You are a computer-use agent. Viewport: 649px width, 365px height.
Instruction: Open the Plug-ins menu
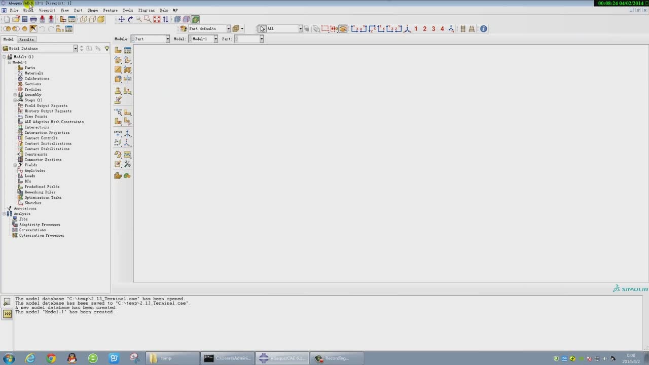[x=147, y=10]
